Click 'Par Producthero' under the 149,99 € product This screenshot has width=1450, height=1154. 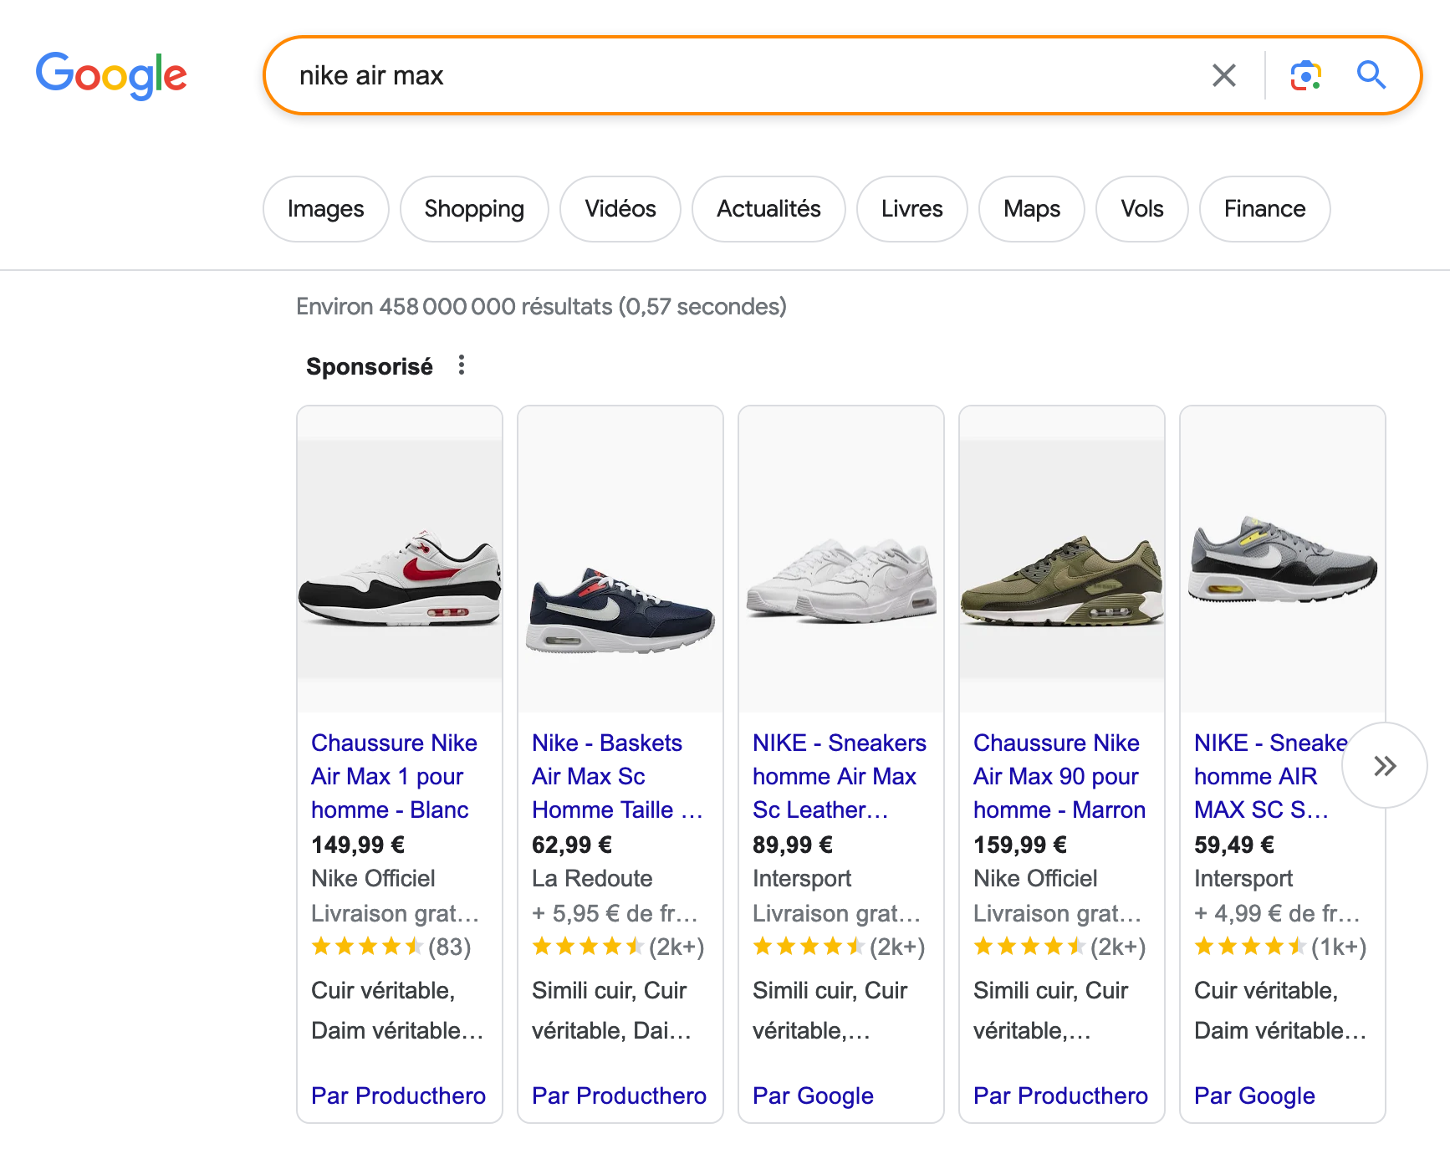[x=398, y=1095]
